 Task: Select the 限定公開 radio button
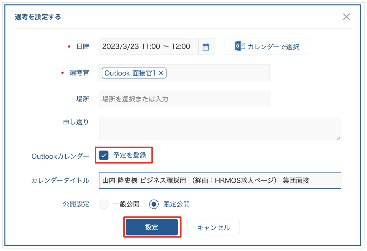click(154, 204)
